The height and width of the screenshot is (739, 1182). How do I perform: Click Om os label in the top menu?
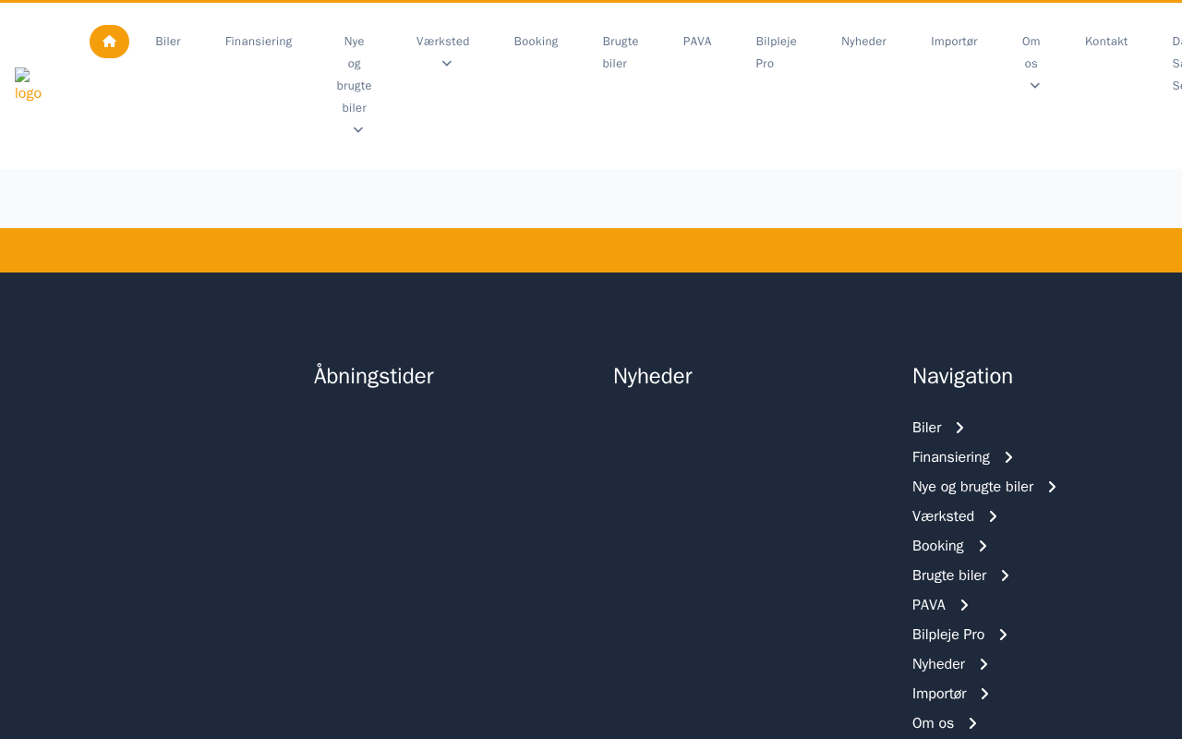tap(1031, 53)
